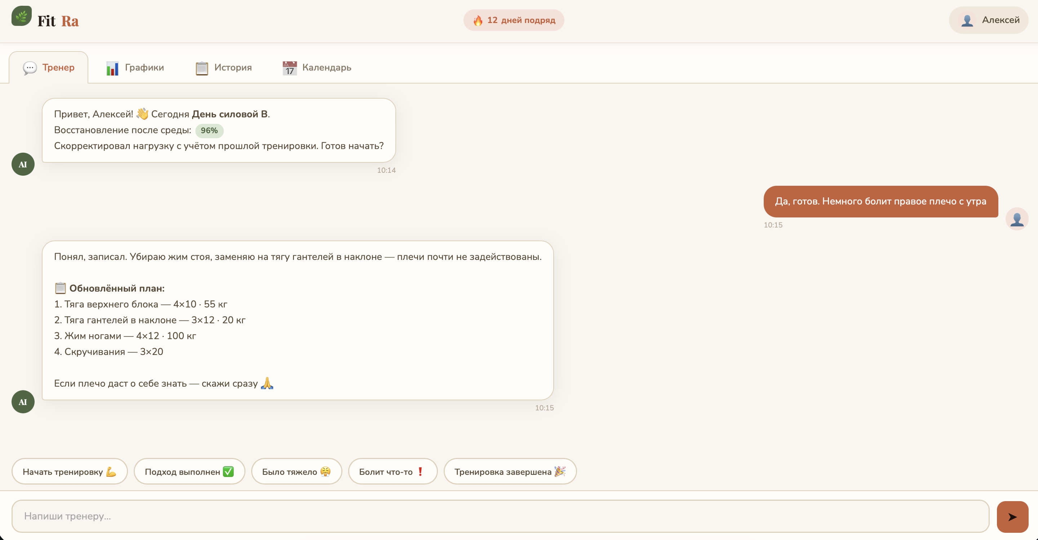Click the clipboard emoji before Обновлённый план
This screenshot has width=1038, height=540.
click(x=60, y=288)
